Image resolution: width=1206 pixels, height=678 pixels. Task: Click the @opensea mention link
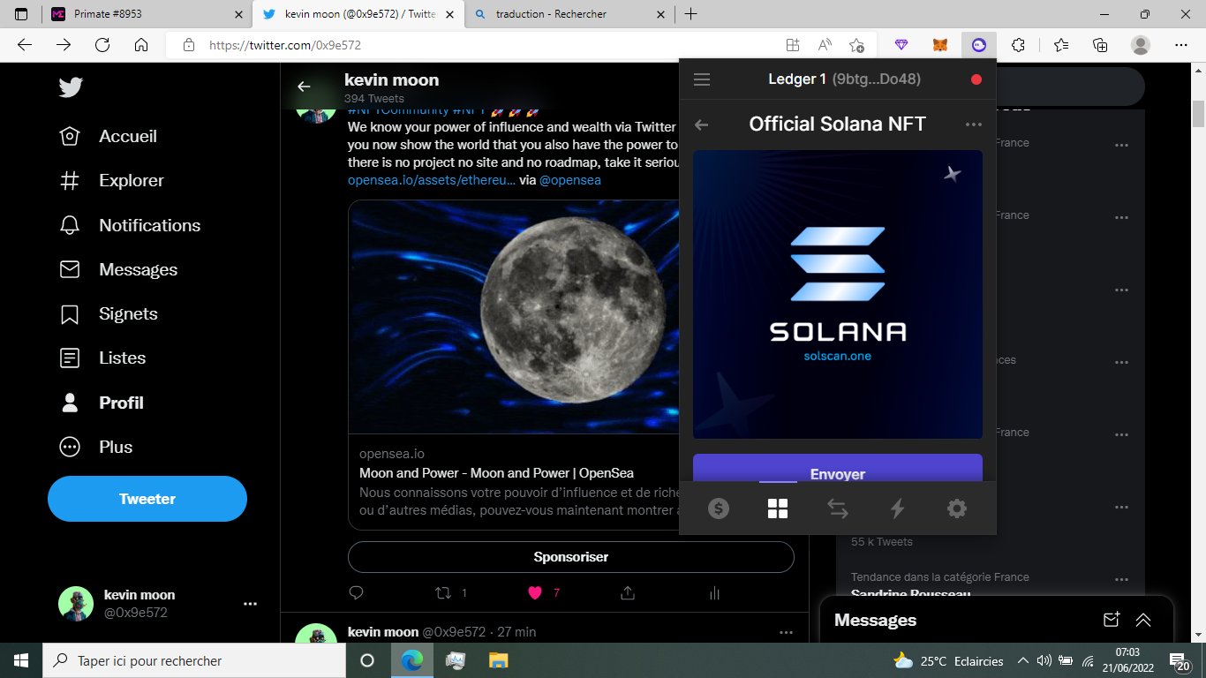[x=570, y=180]
